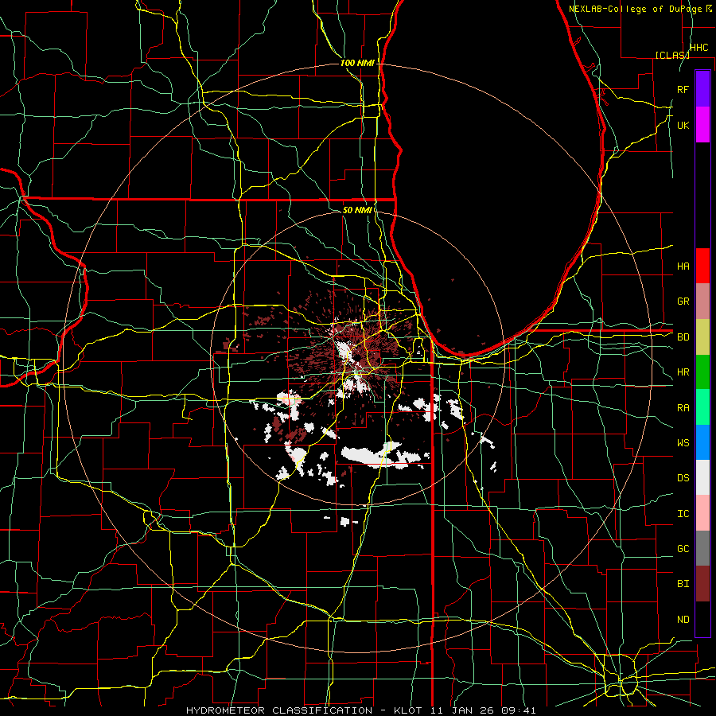Select the dusty pink GR legend swatch
The width and height of the screenshot is (716, 716).
(x=702, y=302)
